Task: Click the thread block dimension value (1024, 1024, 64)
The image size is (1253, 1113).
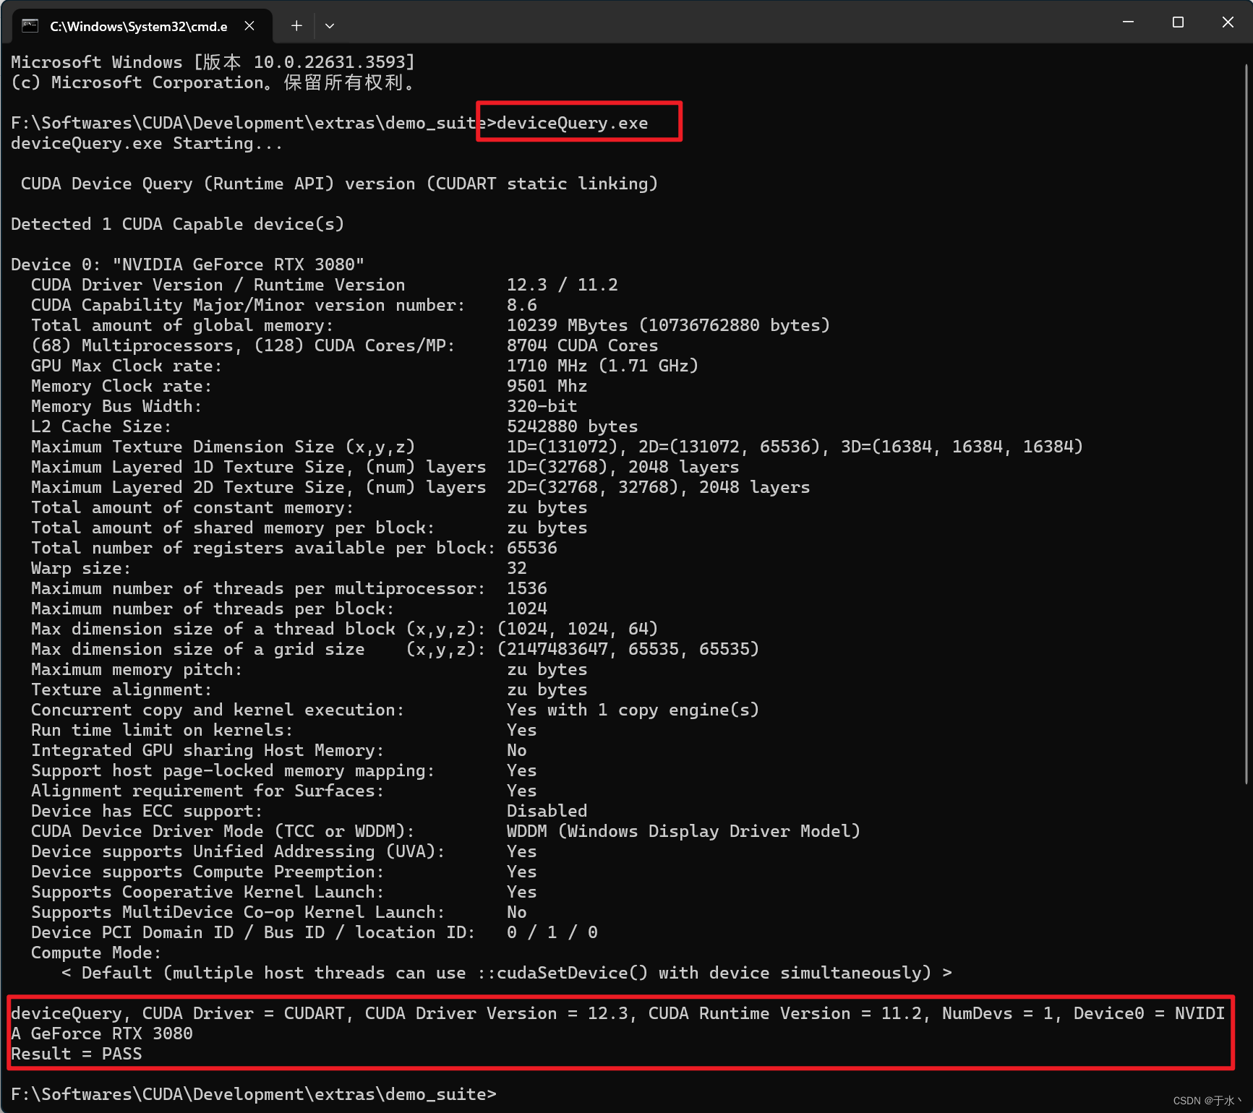Action: (577, 629)
